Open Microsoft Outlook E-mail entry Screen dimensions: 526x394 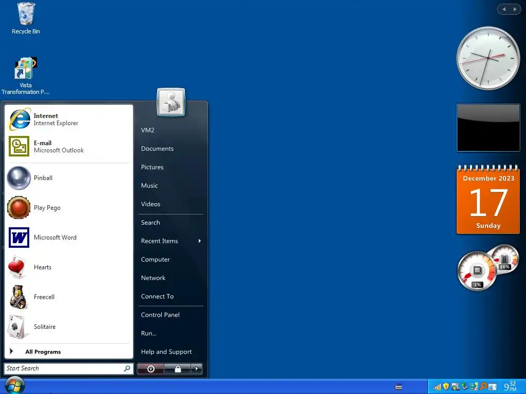click(69, 146)
